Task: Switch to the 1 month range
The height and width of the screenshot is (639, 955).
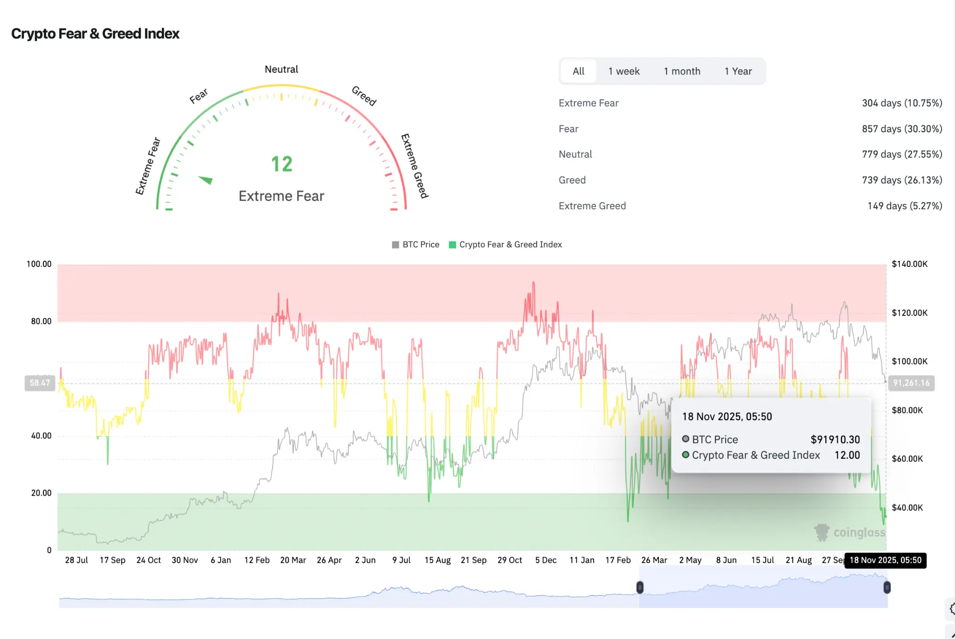Action: click(682, 71)
